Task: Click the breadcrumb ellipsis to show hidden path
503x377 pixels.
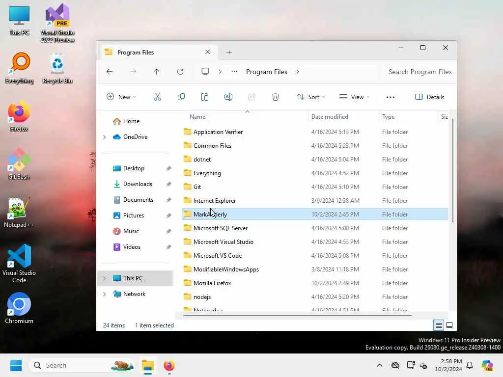Action: [234, 72]
